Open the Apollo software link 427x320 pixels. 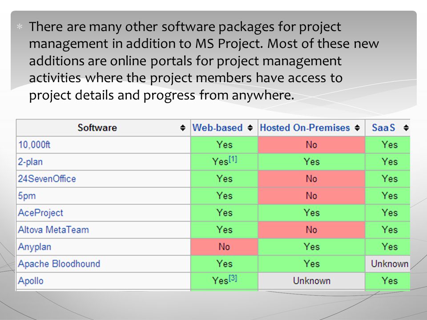point(31,281)
